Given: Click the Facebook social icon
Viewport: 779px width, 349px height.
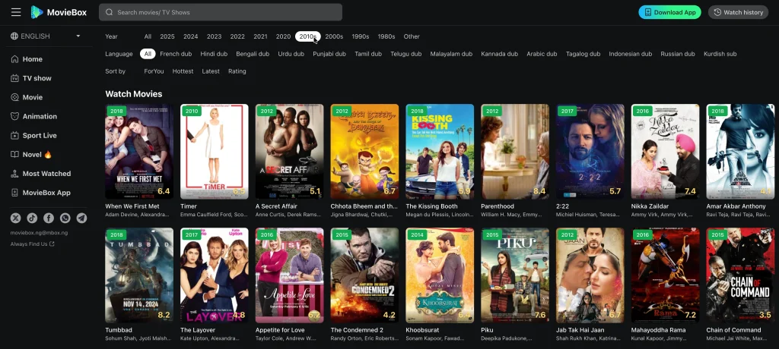Looking at the screenshot, I should [49, 218].
